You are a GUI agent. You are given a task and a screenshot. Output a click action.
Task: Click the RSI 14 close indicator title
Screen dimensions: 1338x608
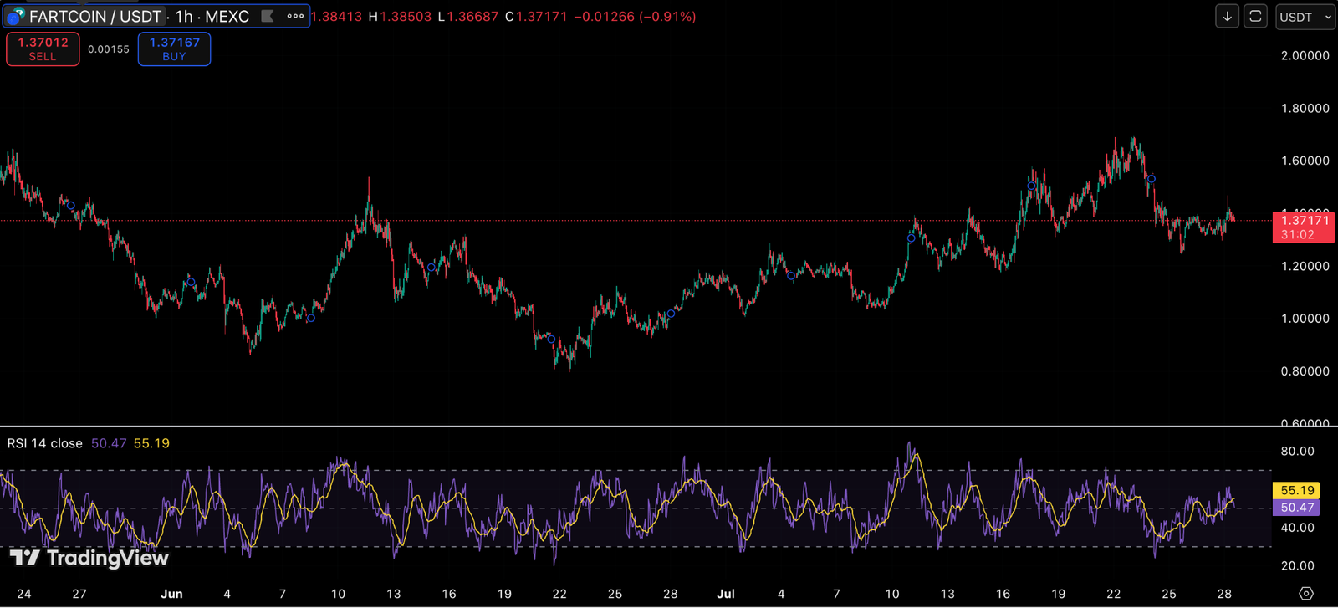pos(45,443)
